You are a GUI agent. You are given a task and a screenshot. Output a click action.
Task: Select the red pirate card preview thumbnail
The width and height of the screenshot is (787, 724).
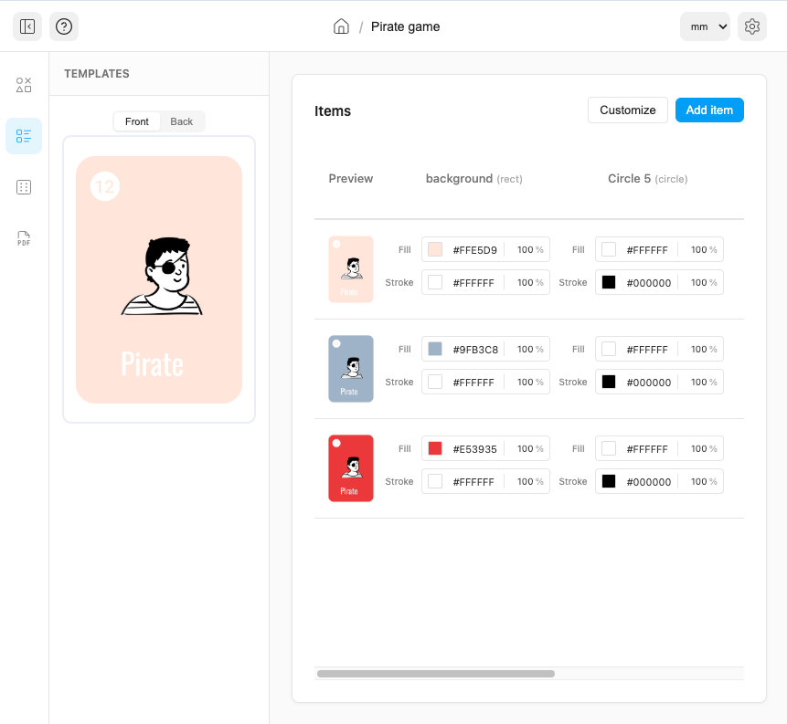(x=351, y=467)
